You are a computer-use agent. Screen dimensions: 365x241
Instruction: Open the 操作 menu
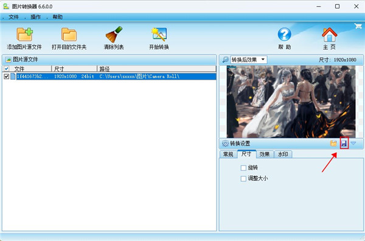[35, 17]
